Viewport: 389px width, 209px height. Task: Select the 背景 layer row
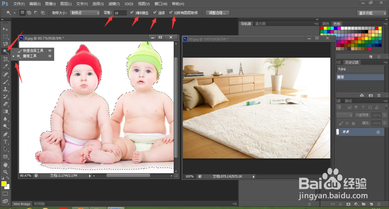point(360,132)
